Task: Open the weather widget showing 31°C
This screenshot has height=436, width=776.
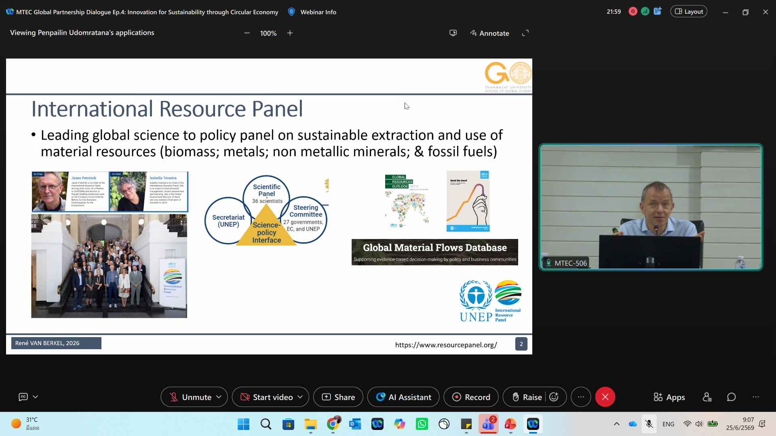Action: click(25, 424)
